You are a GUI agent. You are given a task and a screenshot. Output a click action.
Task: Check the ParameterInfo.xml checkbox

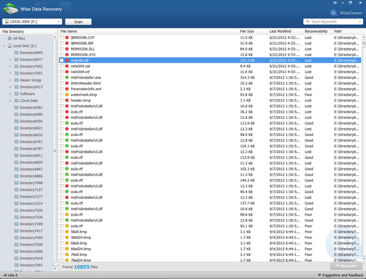62,89
